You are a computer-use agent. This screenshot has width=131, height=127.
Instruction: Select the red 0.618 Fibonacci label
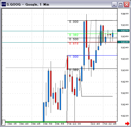pyautogui.click(x=74, y=43)
